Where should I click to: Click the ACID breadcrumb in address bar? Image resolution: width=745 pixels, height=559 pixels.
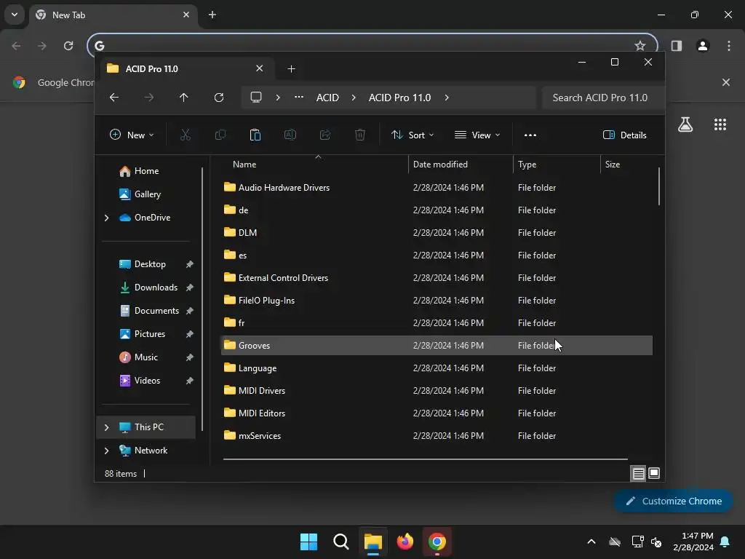[327, 98]
